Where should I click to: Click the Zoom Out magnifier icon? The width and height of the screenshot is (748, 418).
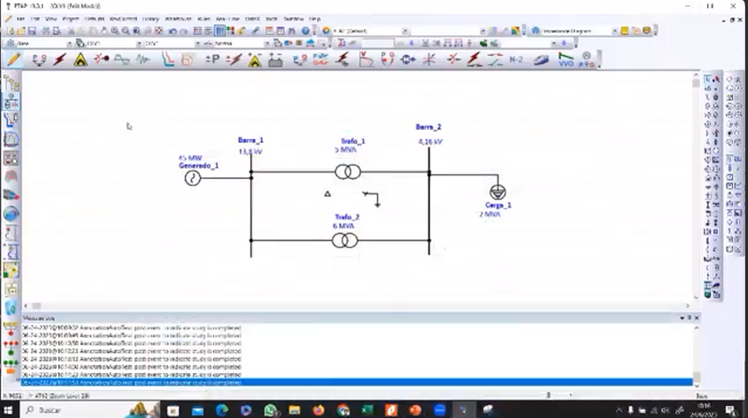(x=126, y=31)
